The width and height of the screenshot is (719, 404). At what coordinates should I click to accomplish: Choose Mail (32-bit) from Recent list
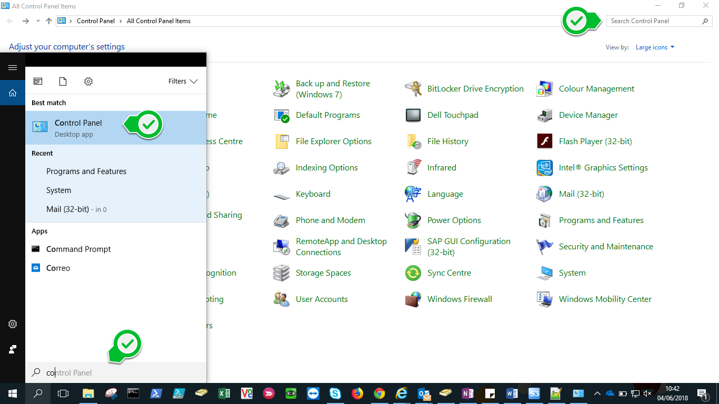[116, 209]
